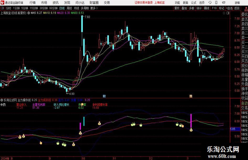Open the mobile phone version icon
Image resolution: width=248 pixels, height=160 pixels.
pyautogui.click(x=216, y=3)
